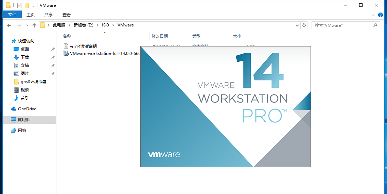Open recent locations dropdown arrow
387x194 pixels.
[x=27, y=25]
